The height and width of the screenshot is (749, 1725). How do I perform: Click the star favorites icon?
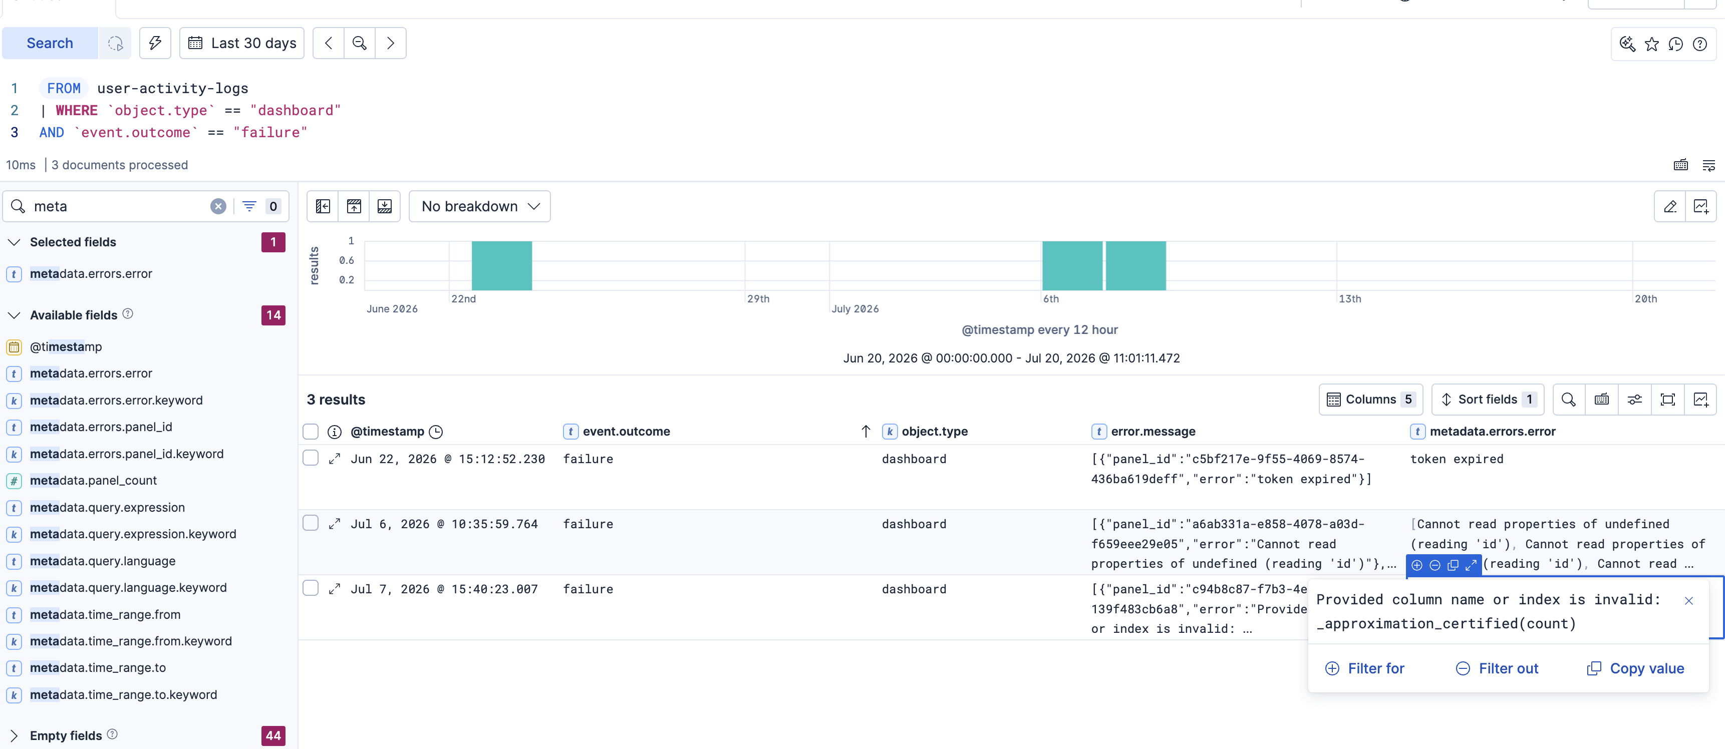[1651, 44]
